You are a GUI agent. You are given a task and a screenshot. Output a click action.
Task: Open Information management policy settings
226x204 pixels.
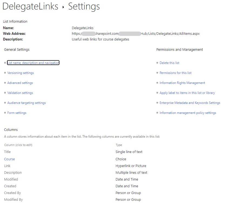click(188, 113)
